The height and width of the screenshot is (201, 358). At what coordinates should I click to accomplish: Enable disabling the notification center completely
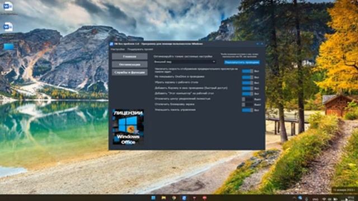[x=247, y=99]
